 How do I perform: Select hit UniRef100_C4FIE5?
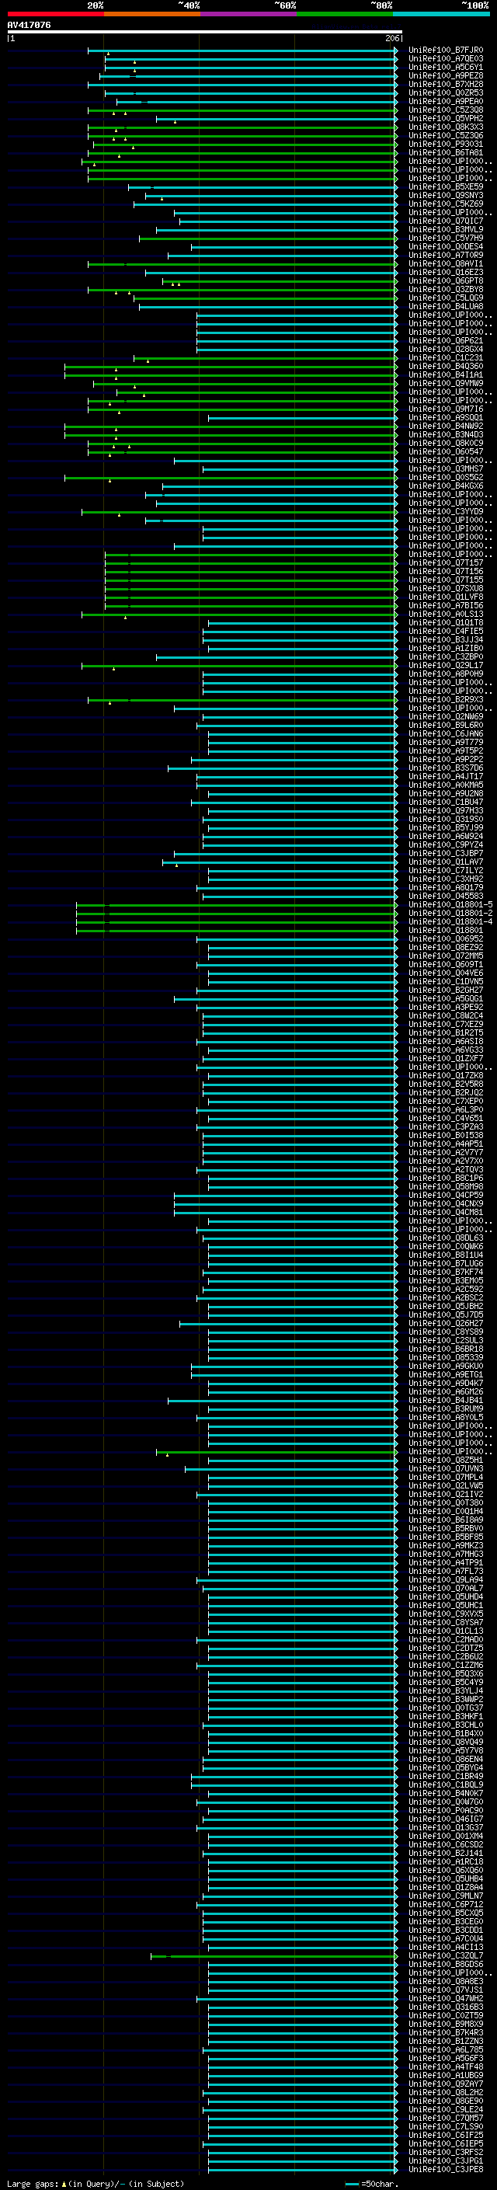[446, 631]
